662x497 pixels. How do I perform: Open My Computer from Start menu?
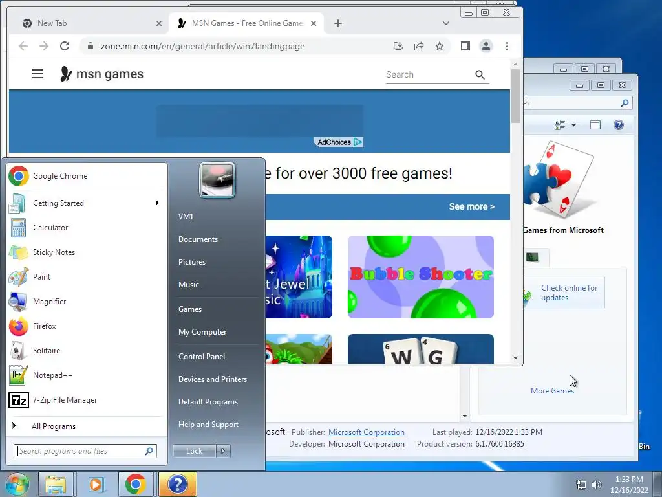202,332
